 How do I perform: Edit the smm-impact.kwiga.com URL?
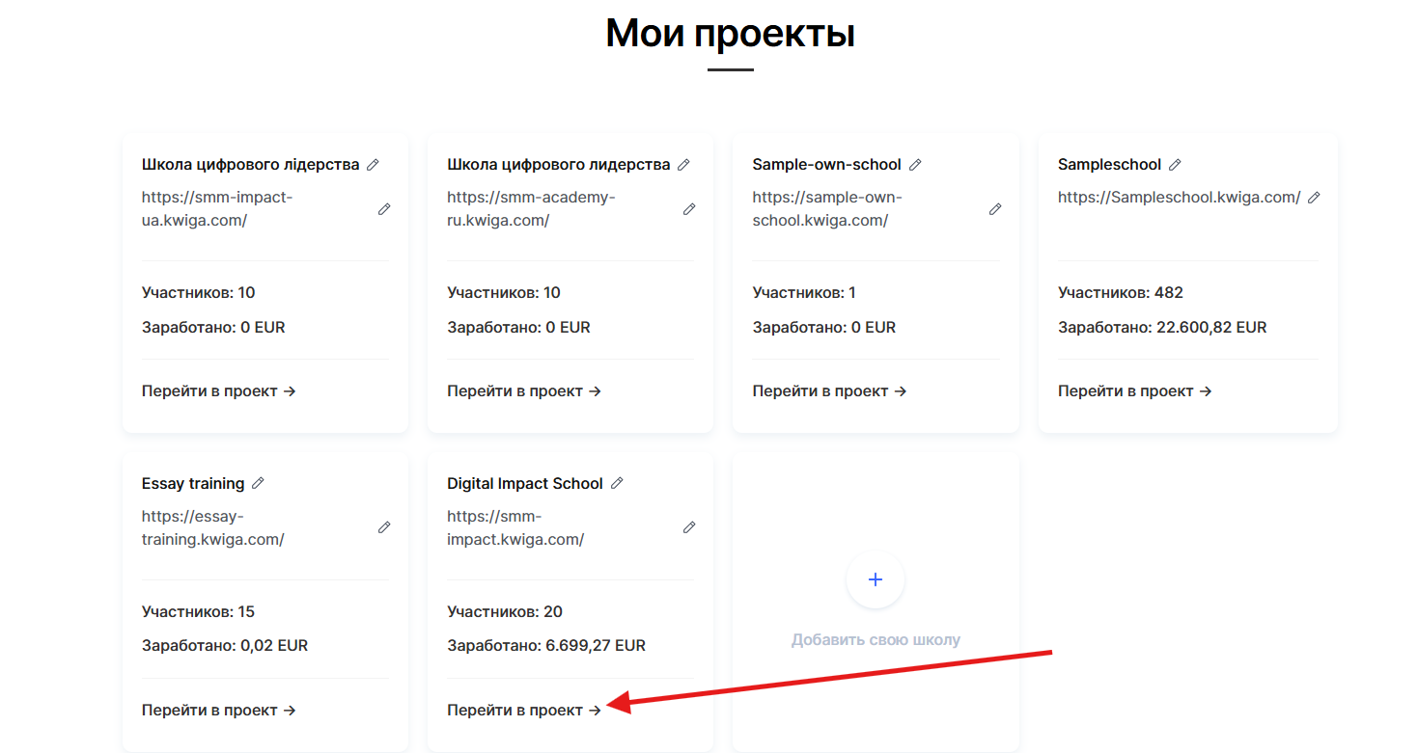tap(689, 528)
